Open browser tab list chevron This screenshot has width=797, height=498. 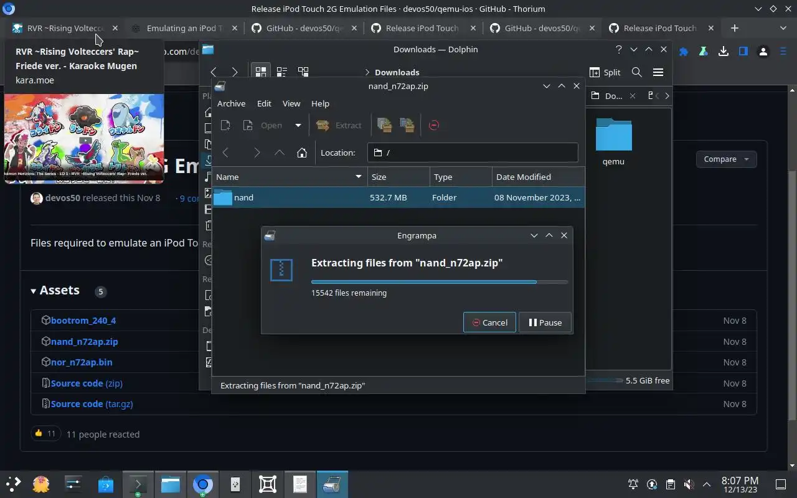[x=783, y=28]
